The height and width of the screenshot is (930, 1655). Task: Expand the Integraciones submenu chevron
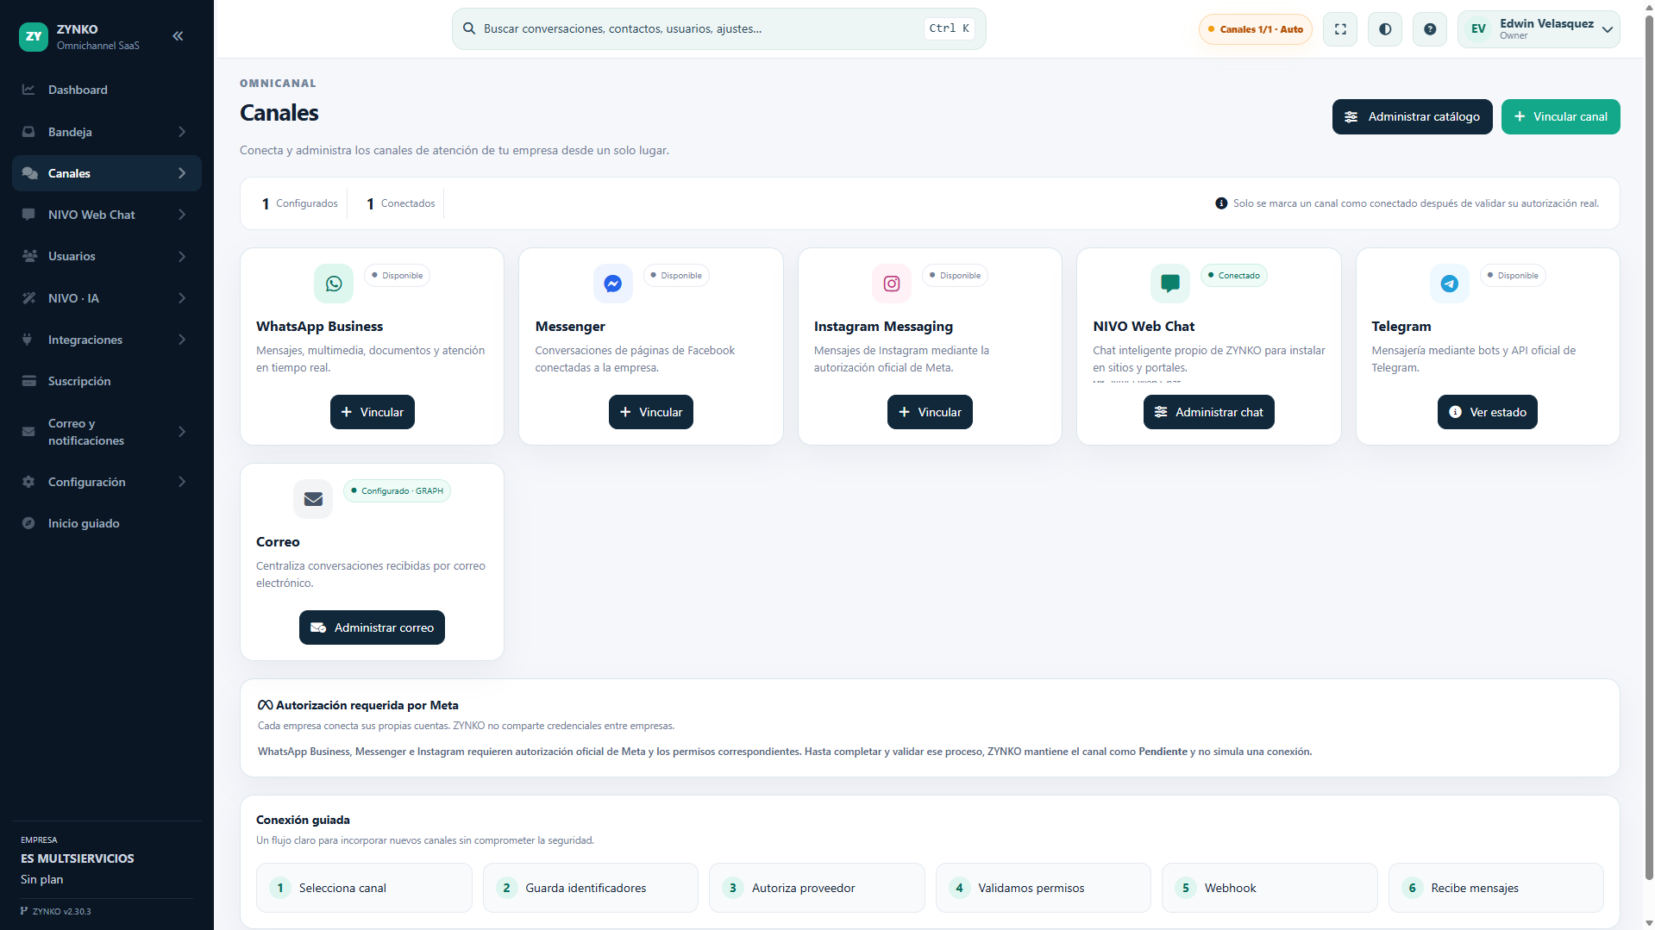182,340
